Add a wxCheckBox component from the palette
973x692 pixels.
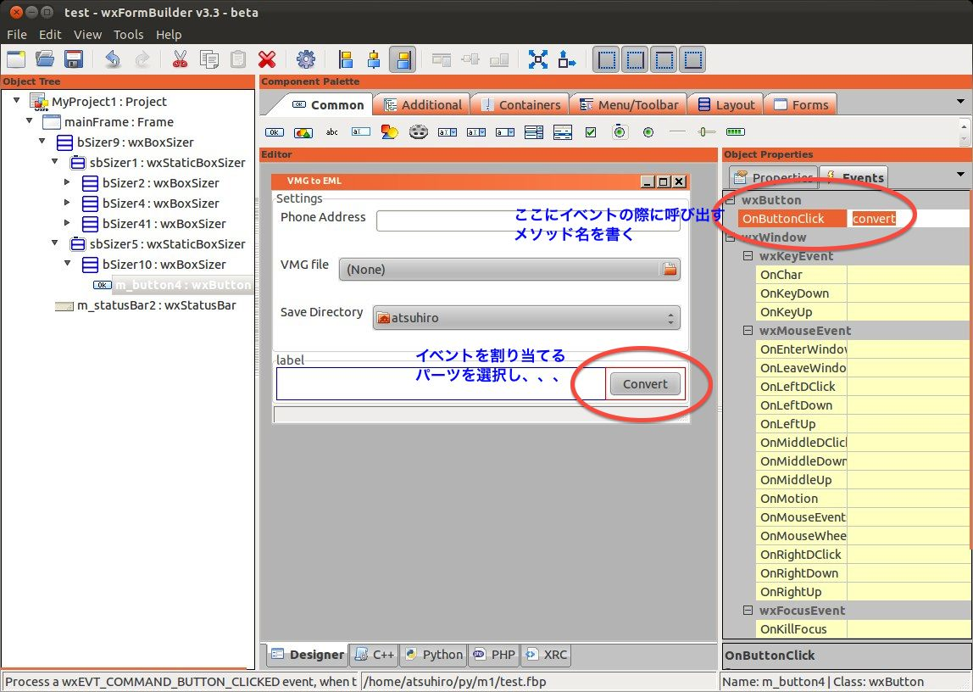click(x=591, y=131)
